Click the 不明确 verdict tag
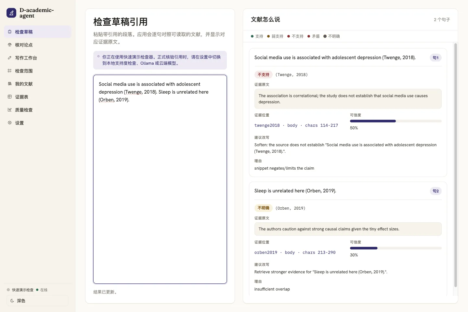Image resolution: width=468 pixels, height=312 pixels. [x=263, y=208]
